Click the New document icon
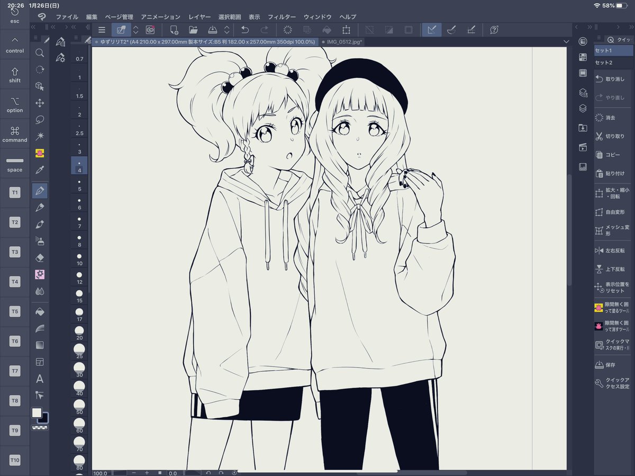The height and width of the screenshot is (476, 635). coord(174,30)
